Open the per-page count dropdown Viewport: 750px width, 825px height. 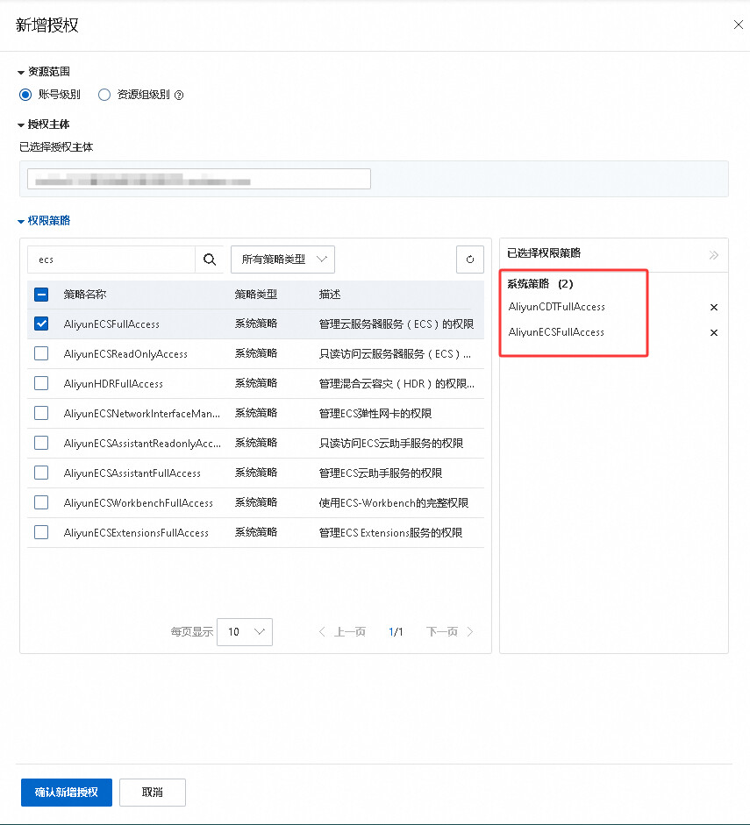[x=245, y=632]
